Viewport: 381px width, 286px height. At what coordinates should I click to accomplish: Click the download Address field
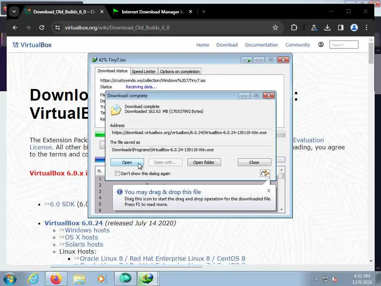191,133
